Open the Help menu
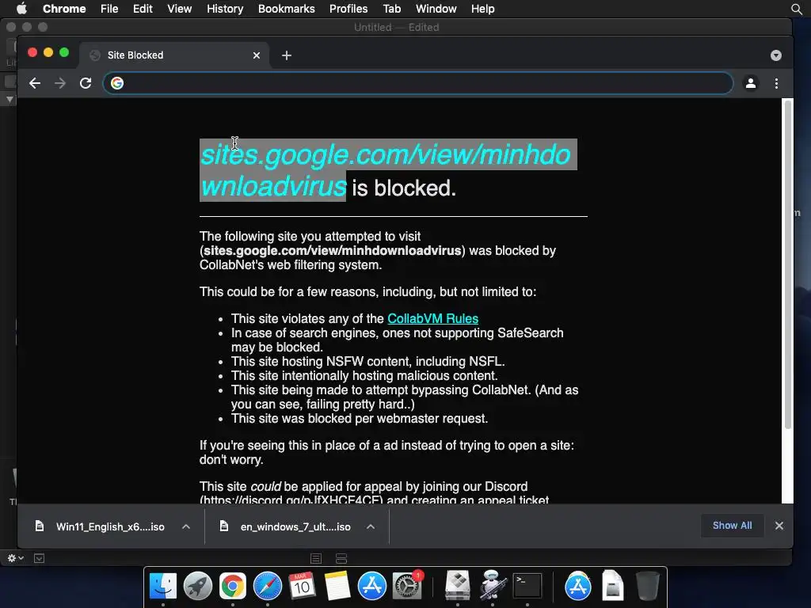This screenshot has width=811, height=608. (482, 9)
